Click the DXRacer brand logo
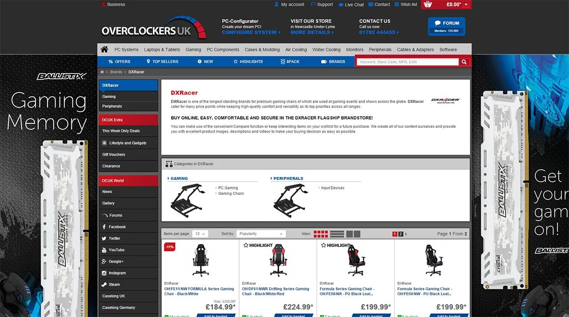The image size is (569, 317). tap(445, 101)
